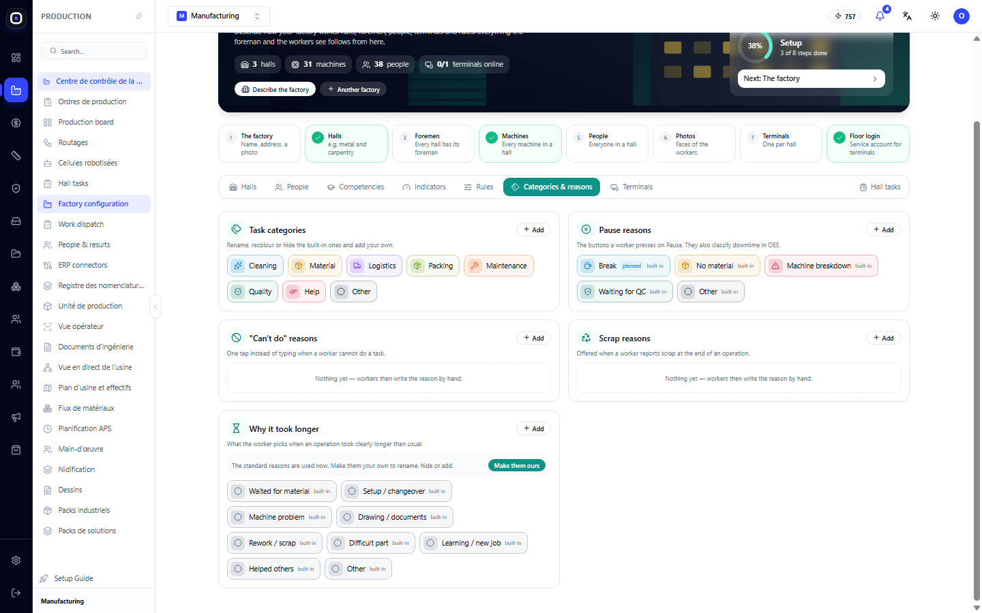The height and width of the screenshot is (613, 982).
Task: Focus the sidebar Search field
Action: pos(94,51)
